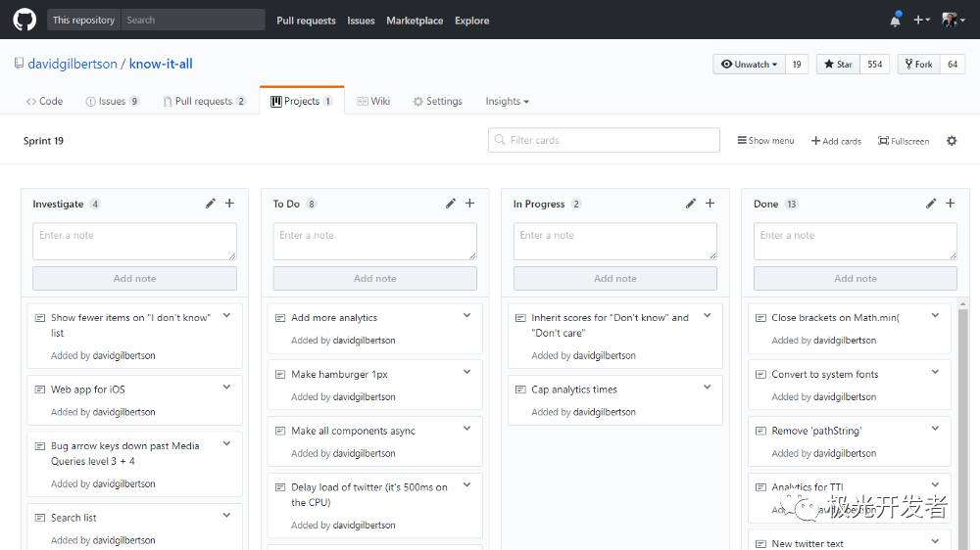Expand menu for Show fewer items card
980x550 pixels.
click(x=227, y=316)
